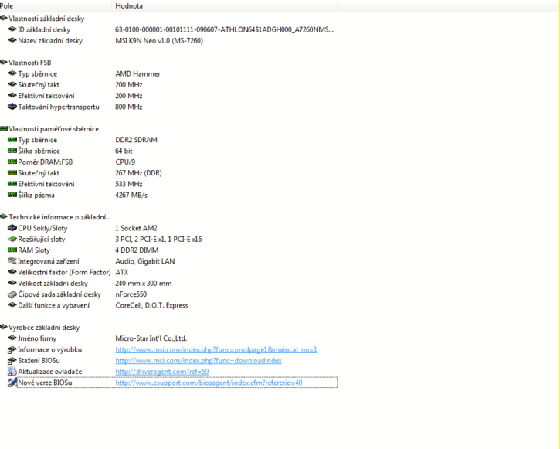Click CPU icon next to CPU Sokly/Sloty

[x=12, y=228]
